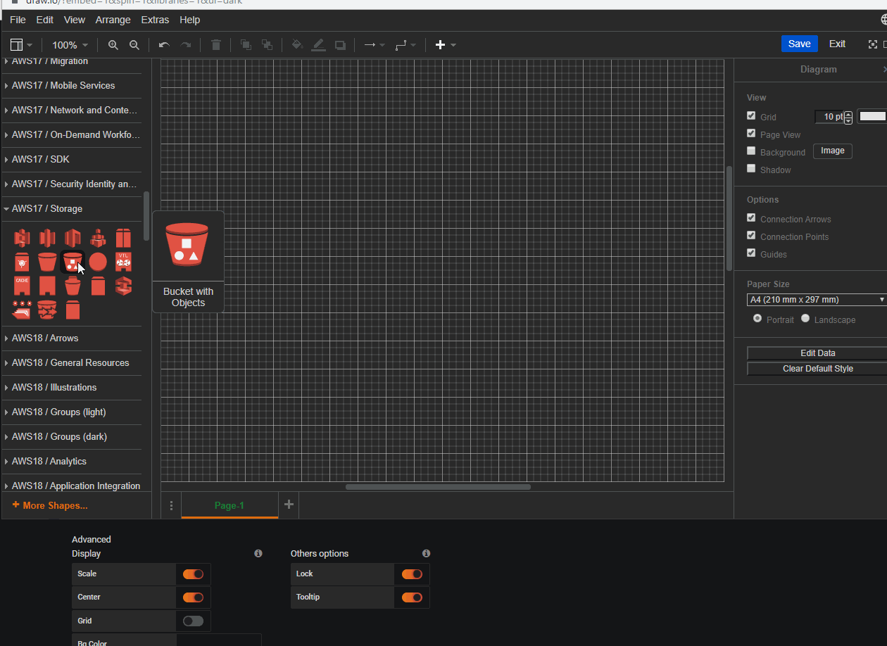Open the Edit menu
The image size is (887, 646).
[45, 20]
